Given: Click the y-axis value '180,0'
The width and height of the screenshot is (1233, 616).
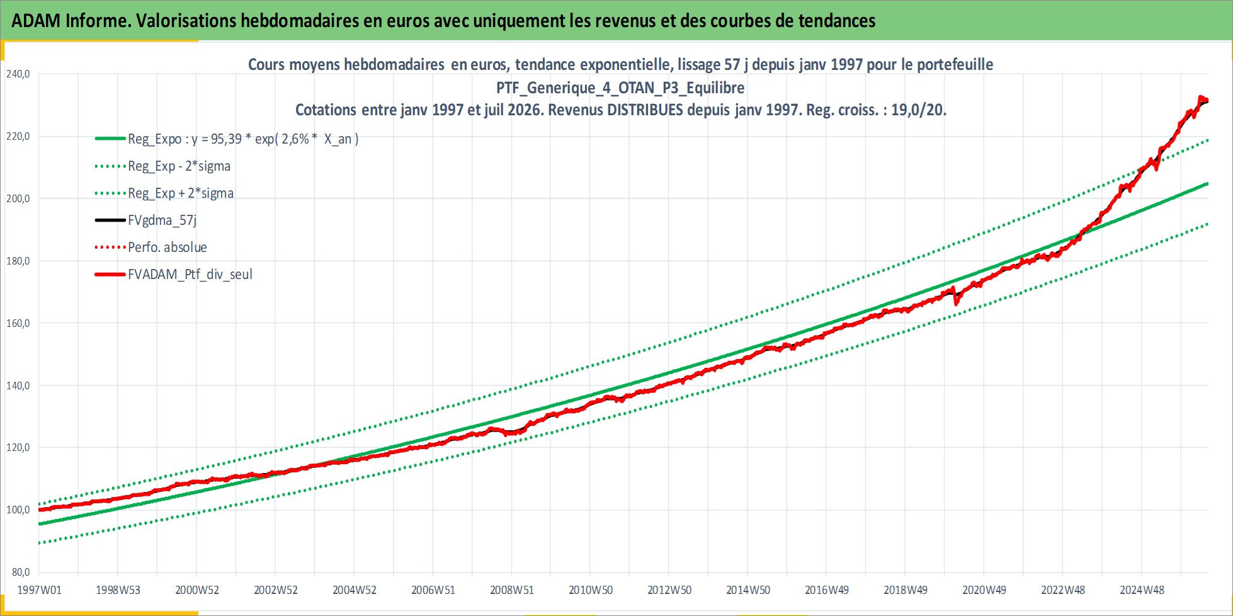Looking at the screenshot, I should click(x=18, y=261).
